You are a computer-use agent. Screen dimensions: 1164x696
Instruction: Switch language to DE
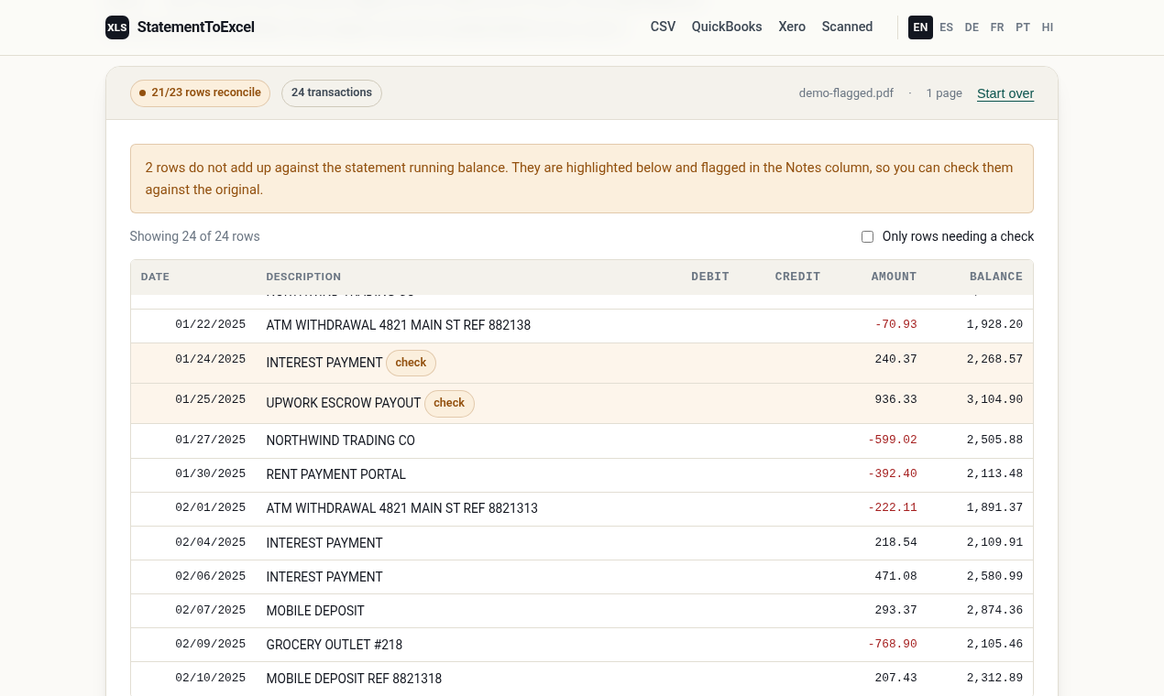point(972,27)
